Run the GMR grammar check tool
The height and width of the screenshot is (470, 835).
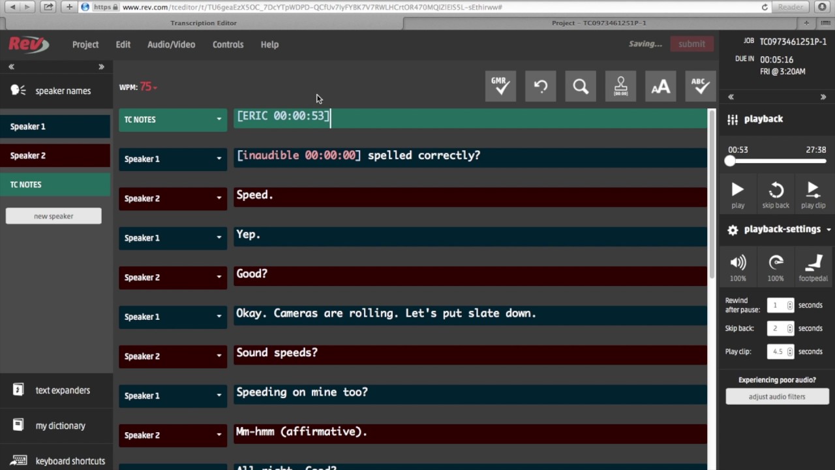(x=500, y=86)
